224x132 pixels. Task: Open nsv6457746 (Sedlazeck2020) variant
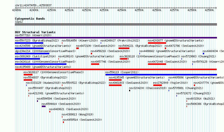tap(110, 62)
